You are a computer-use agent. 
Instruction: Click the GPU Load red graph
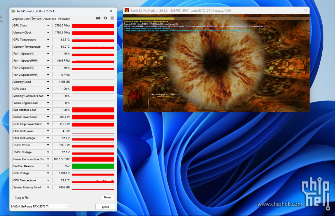click(x=93, y=89)
